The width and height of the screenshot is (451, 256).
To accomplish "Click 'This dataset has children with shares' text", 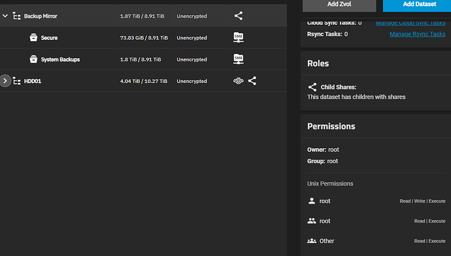I will 356,97.
